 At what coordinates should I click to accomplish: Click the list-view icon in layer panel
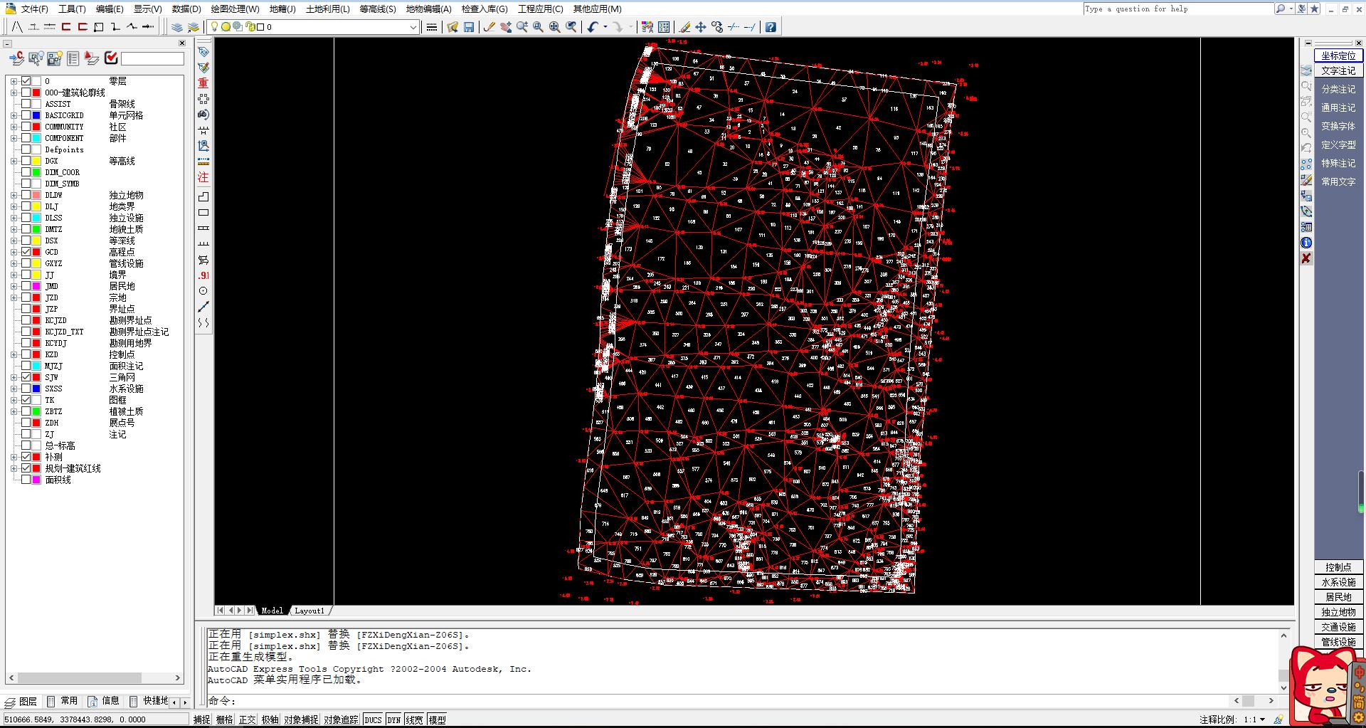(73, 58)
